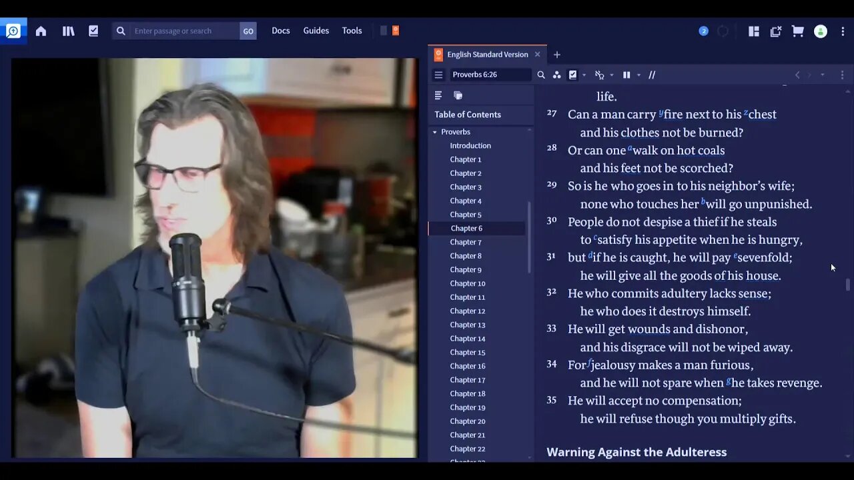Screen dimensions: 854x480
Task: Open the Visual Filters three-dots icon
Action: click(556, 75)
